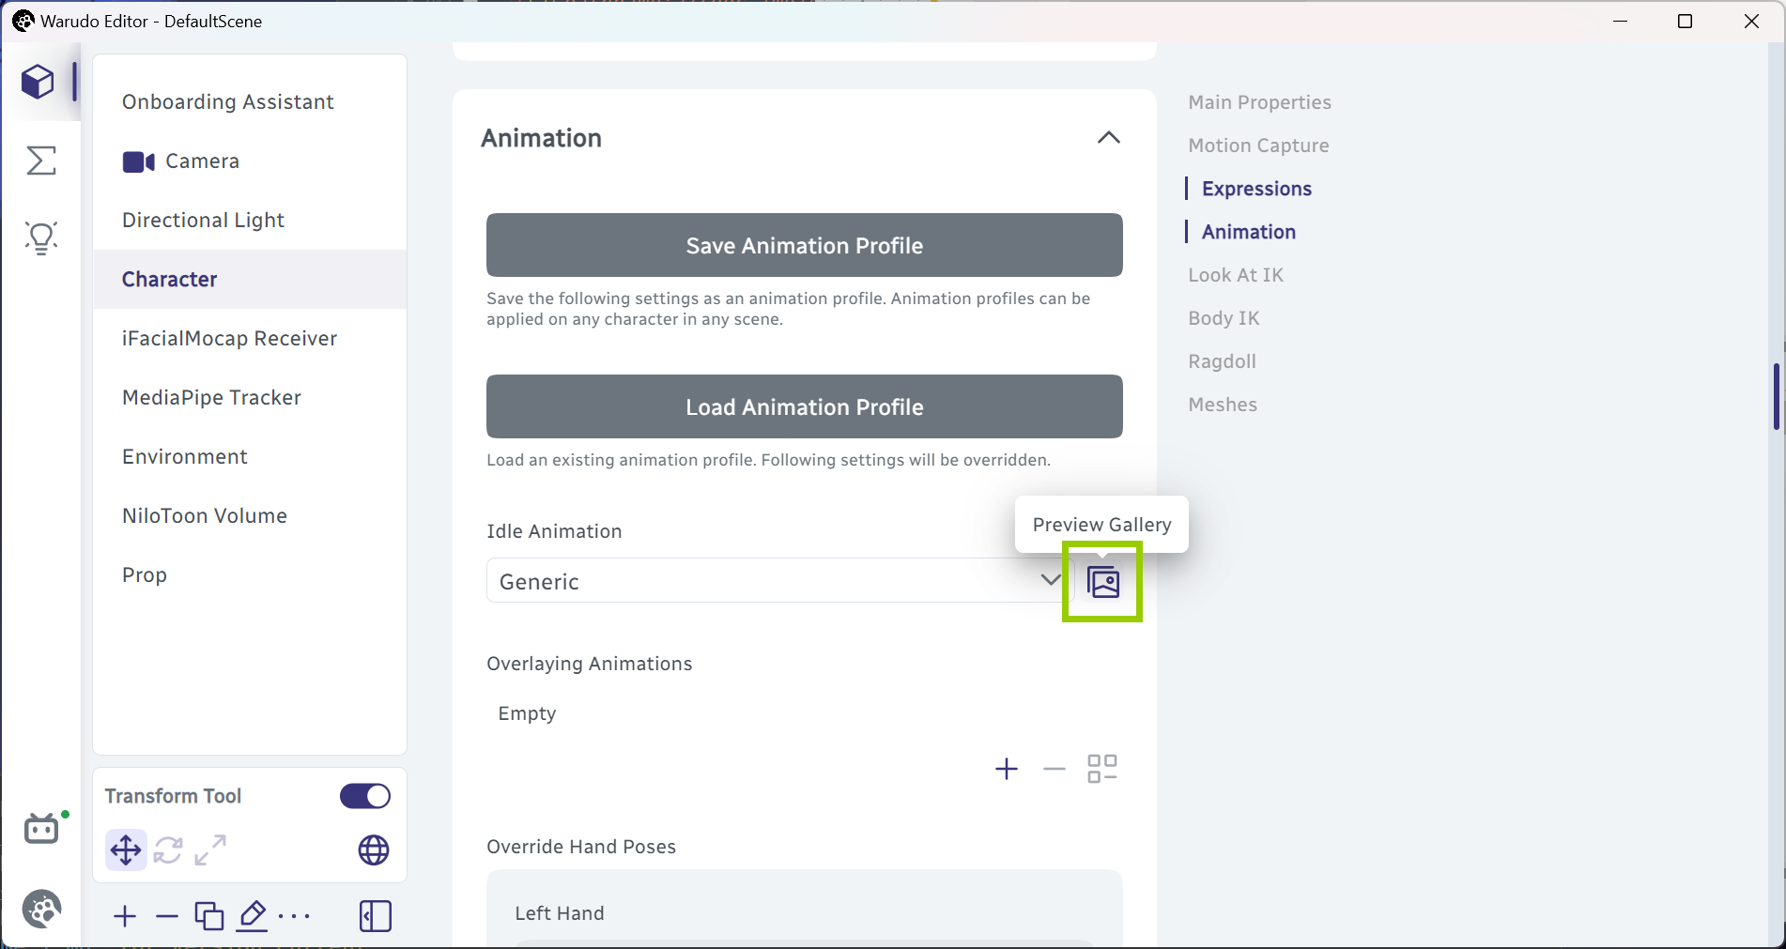The width and height of the screenshot is (1786, 949).
Task: Open the Idle Animation Generic dropdown
Action: [x=780, y=581]
